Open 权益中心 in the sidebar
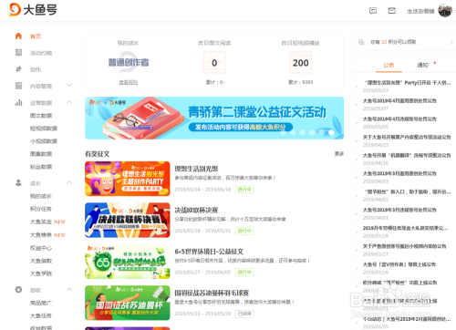The image size is (456, 330). pyautogui.click(x=41, y=248)
